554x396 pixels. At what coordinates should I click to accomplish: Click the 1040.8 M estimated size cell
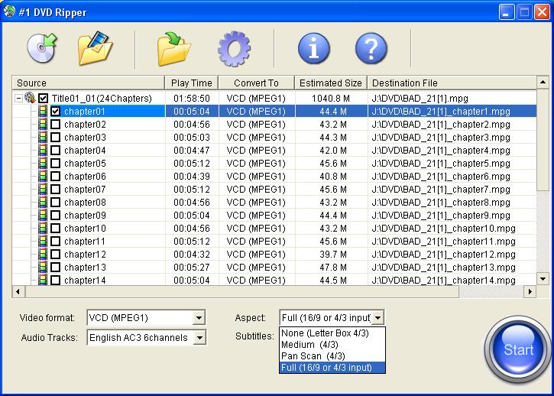click(331, 99)
